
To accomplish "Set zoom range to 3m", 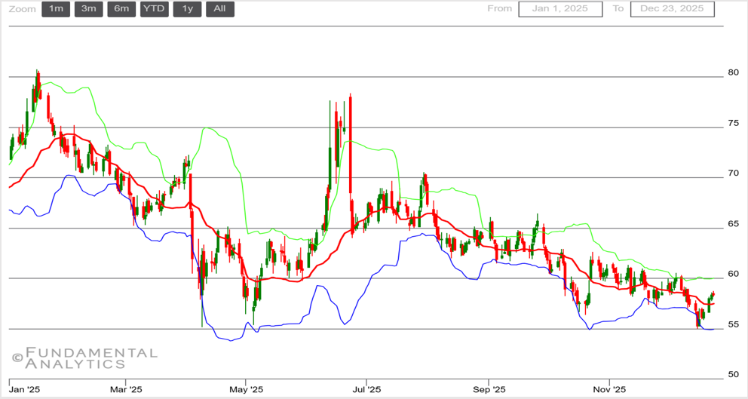I will tap(88, 9).
